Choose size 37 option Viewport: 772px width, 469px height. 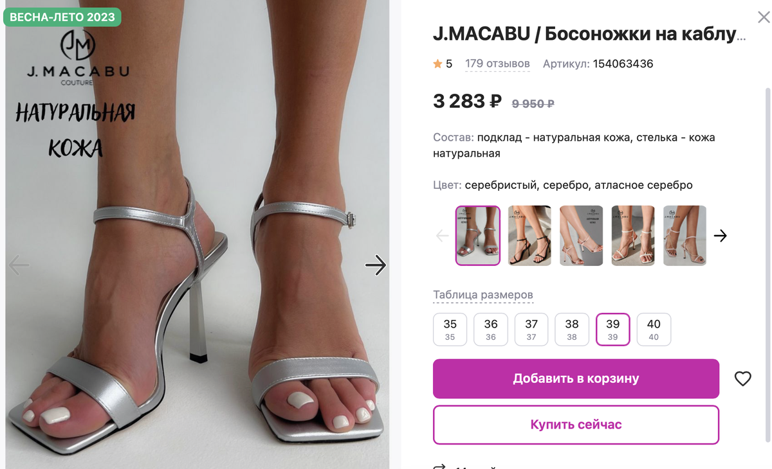[531, 330]
